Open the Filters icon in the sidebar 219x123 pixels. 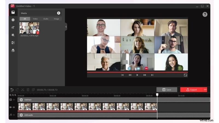(13, 50)
